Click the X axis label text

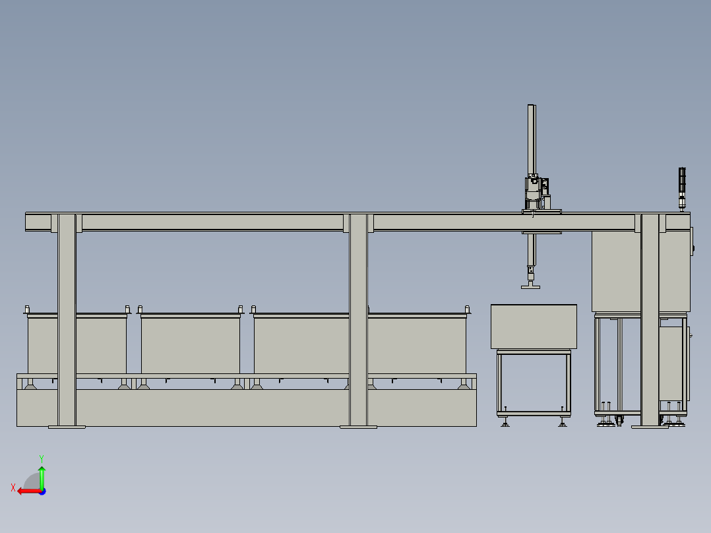coord(13,486)
